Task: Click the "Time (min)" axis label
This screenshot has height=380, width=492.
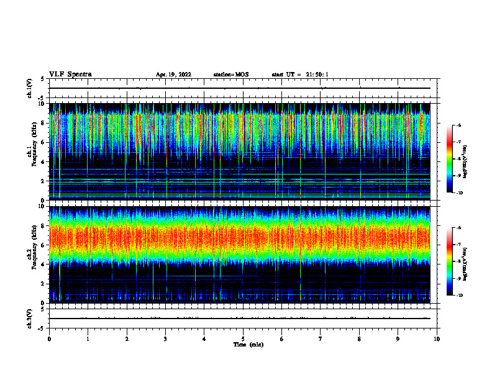Action: click(x=248, y=345)
